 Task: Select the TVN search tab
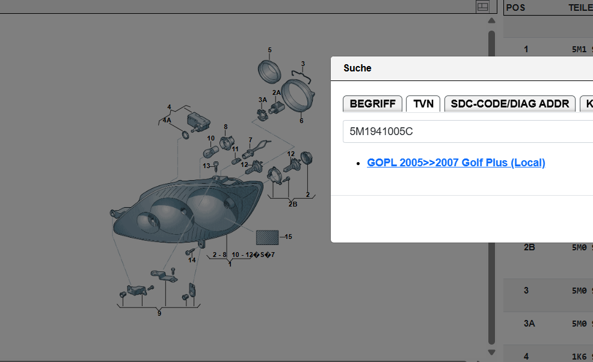(423, 104)
